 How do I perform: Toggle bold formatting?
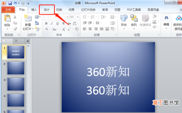46,23
